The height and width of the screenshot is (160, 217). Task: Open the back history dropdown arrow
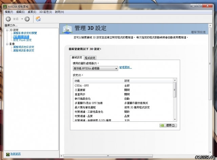pos(22,19)
